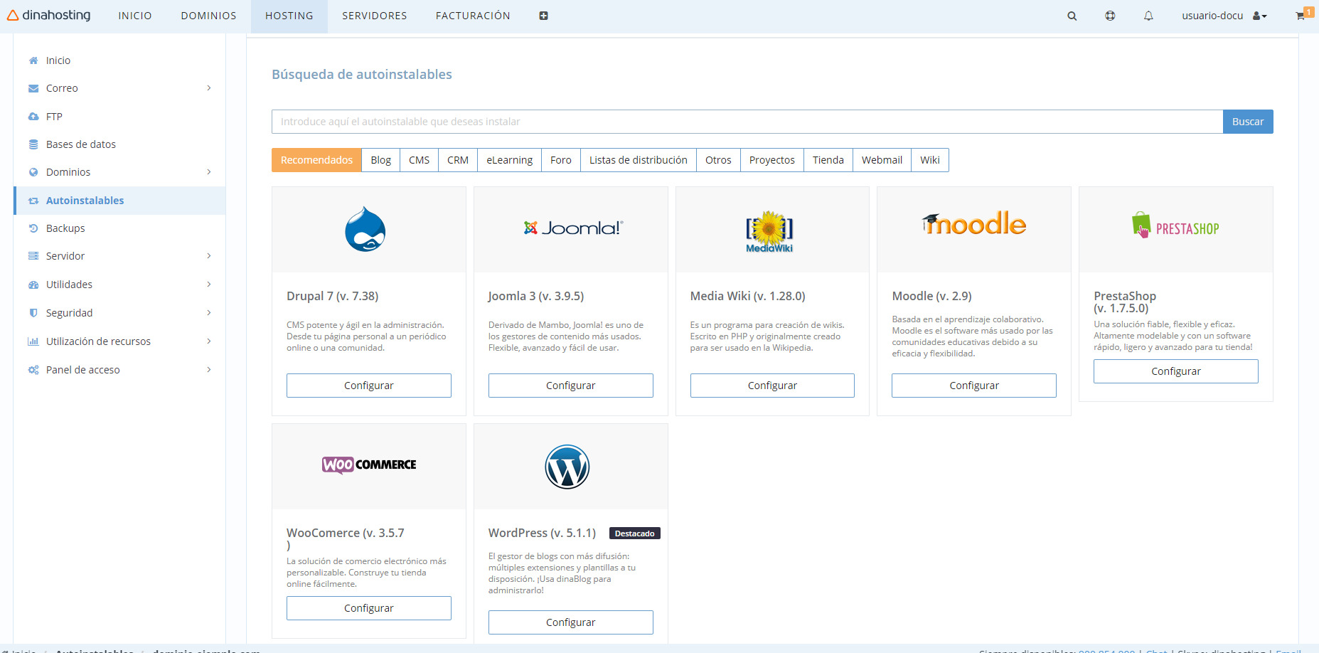This screenshot has width=1319, height=653.
Task: Configure Moodle autoinstaller
Action: [x=974, y=386]
